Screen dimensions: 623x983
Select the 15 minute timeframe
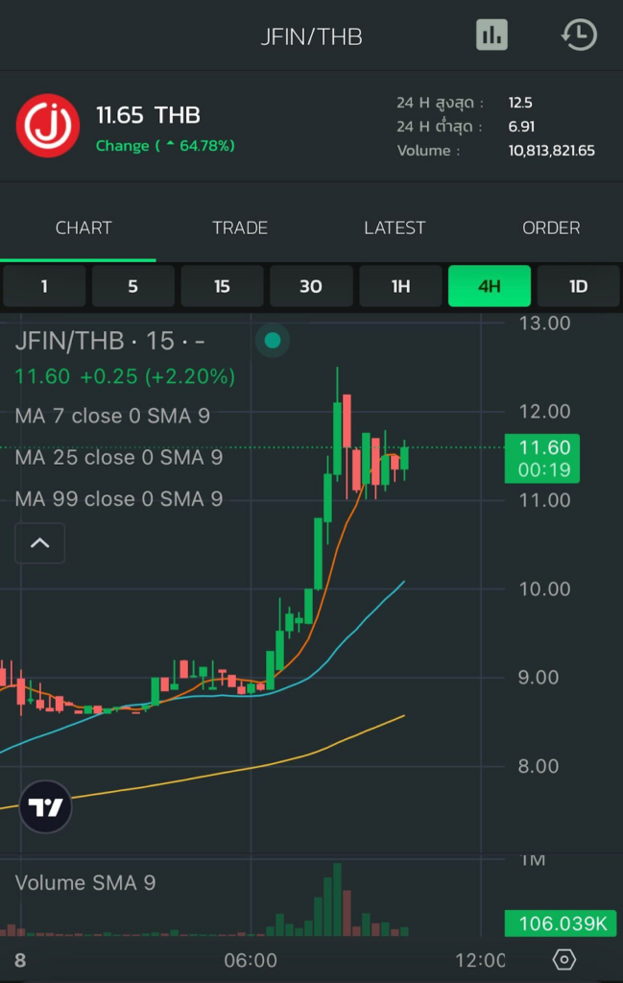click(222, 286)
